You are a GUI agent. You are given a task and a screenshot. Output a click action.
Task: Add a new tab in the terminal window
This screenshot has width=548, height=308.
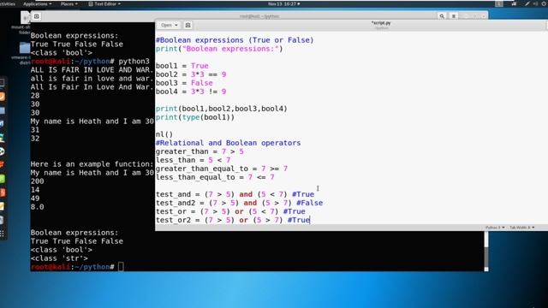tap(36, 16)
